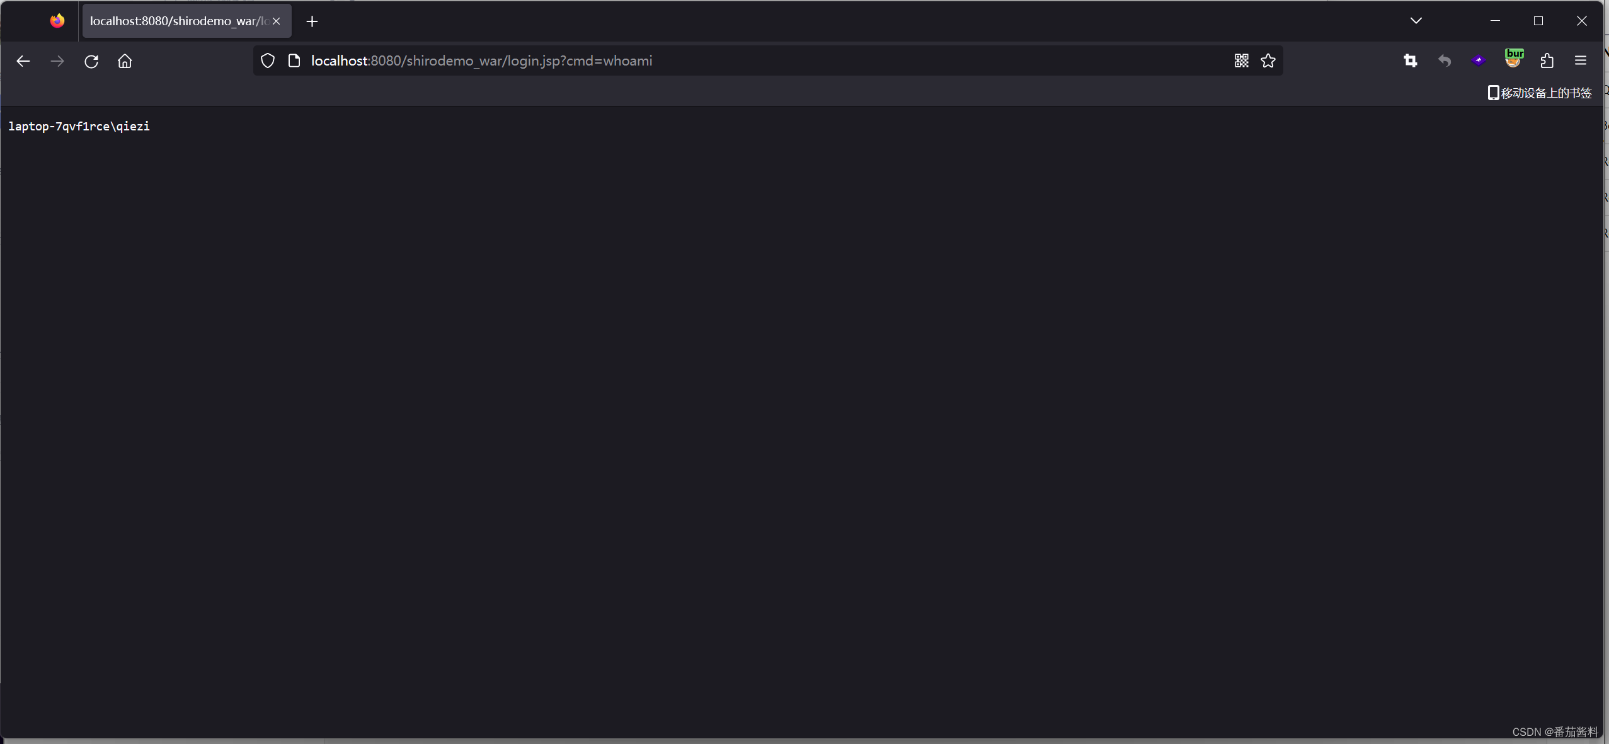Open the purple diamond extension
This screenshot has height=744, width=1609.
point(1479,61)
